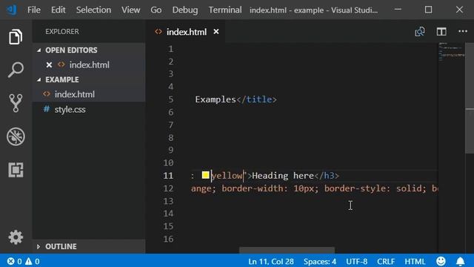Click the horizontal scrollbar thumb in editor
474x267 pixels.
click(x=287, y=250)
